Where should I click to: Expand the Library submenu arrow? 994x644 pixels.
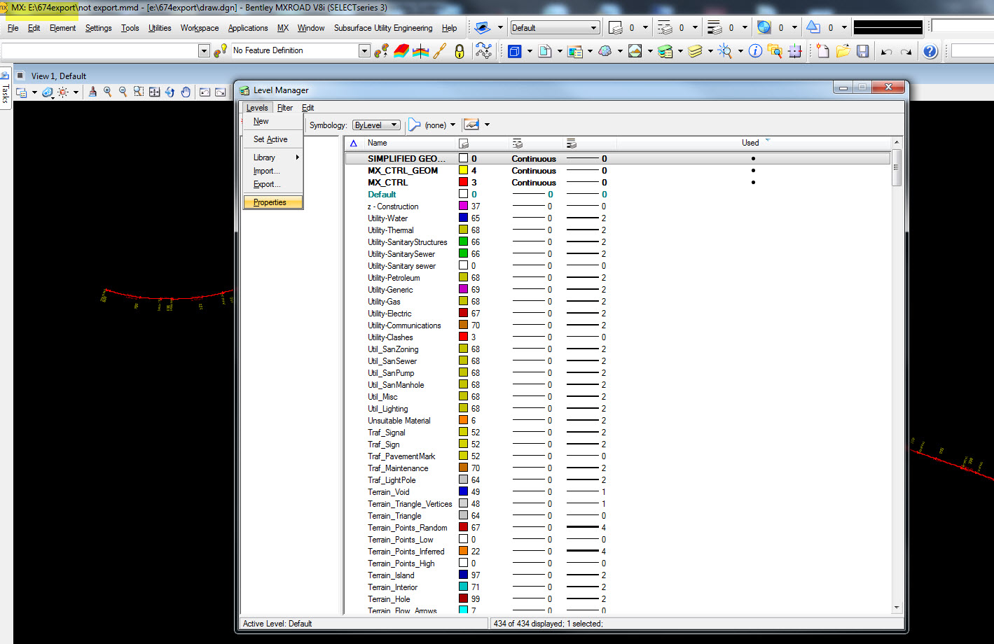pyautogui.click(x=298, y=157)
